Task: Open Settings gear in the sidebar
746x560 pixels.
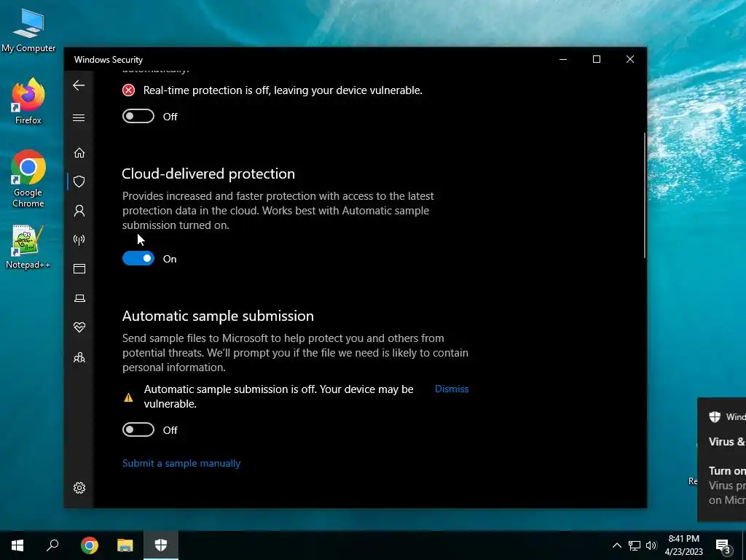Action: pyautogui.click(x=79, y=488)
